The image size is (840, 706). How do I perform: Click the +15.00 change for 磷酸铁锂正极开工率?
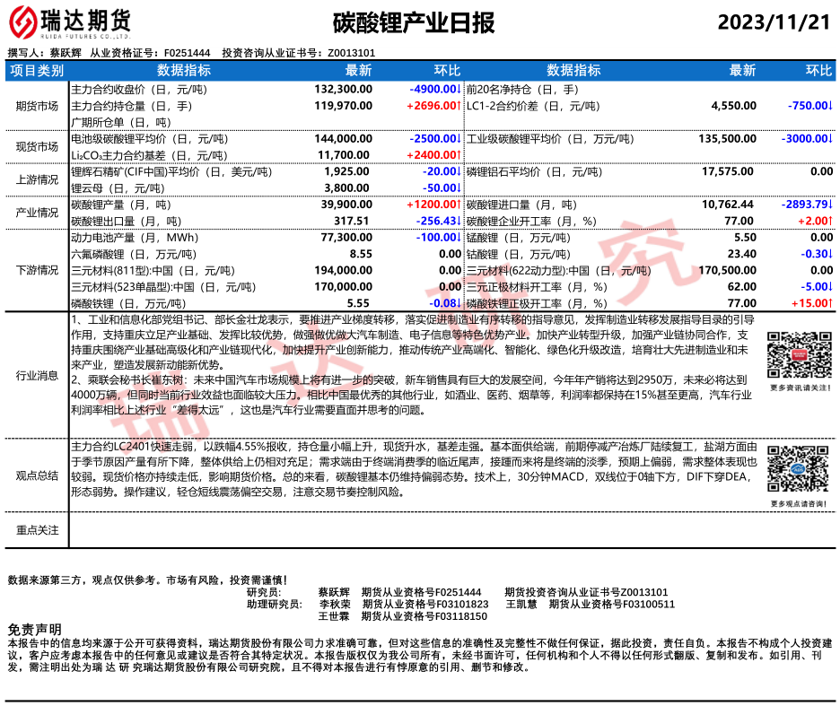[809, 303]
